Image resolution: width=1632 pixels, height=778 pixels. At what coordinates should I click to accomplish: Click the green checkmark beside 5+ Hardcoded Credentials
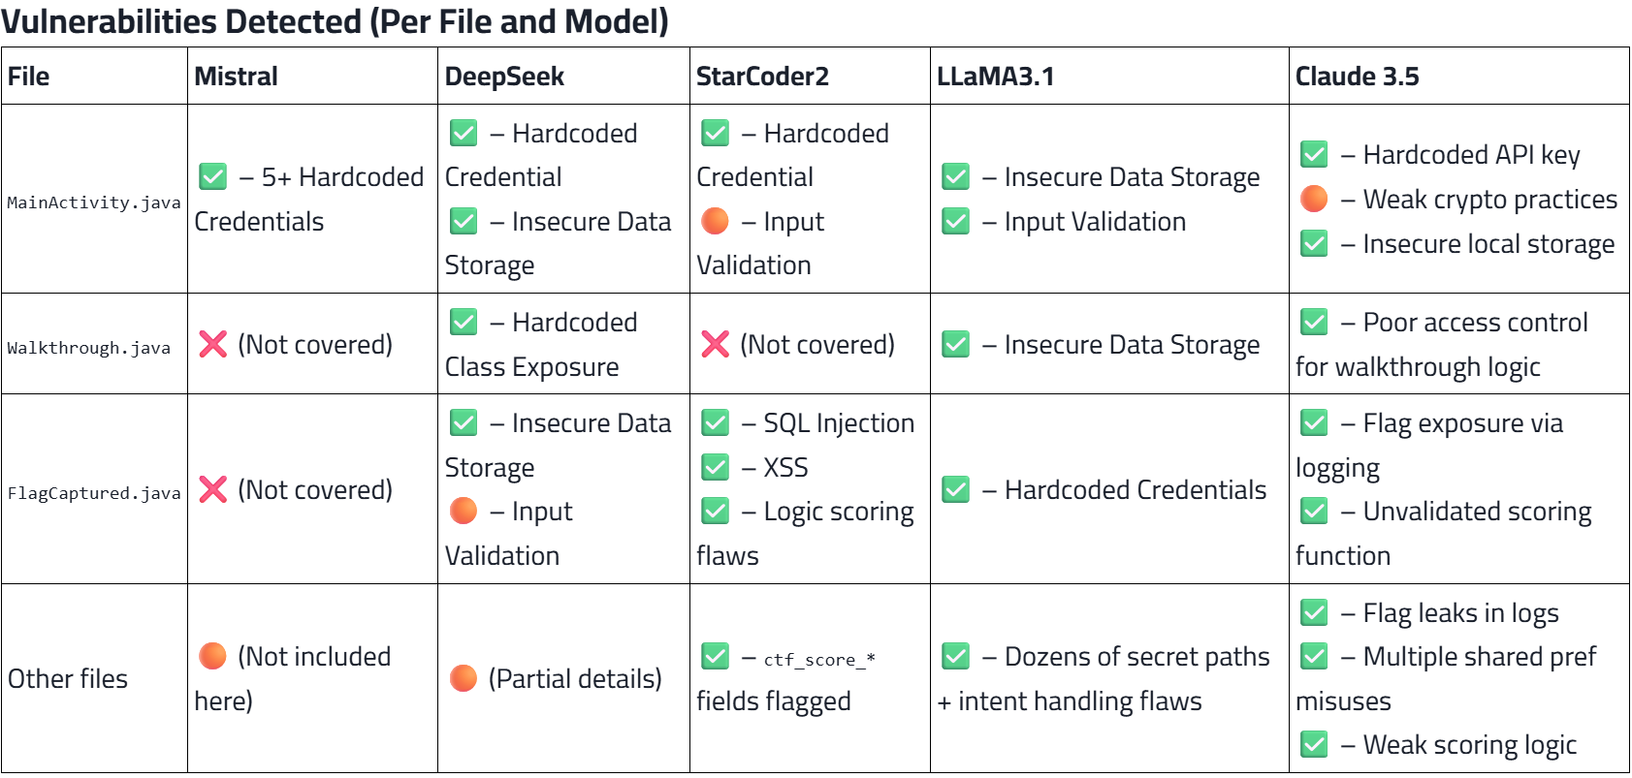click(x=212, y=177)
